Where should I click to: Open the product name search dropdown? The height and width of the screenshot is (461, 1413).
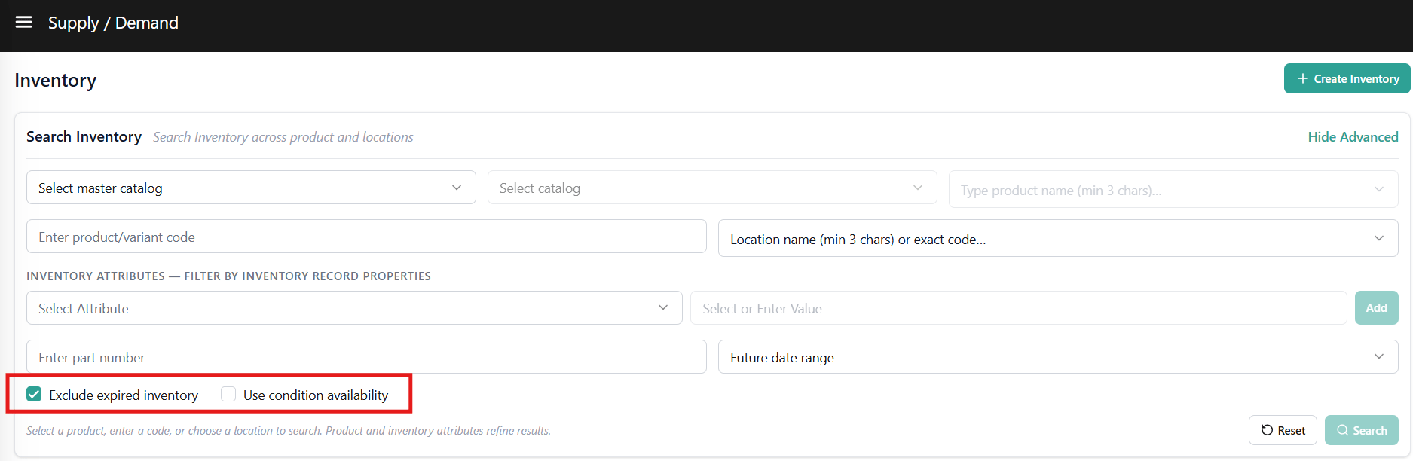point(1173,189)
